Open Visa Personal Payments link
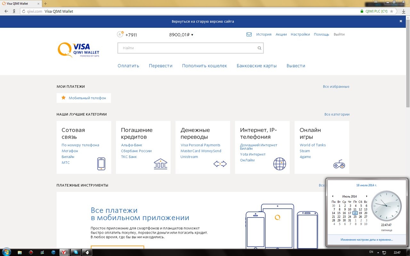 tap(201, 145)
